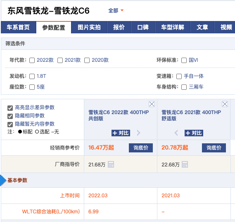Open the 全部 dropdown next to the title
The width and height of the screenshot is (235, 222).
[116, 11]
